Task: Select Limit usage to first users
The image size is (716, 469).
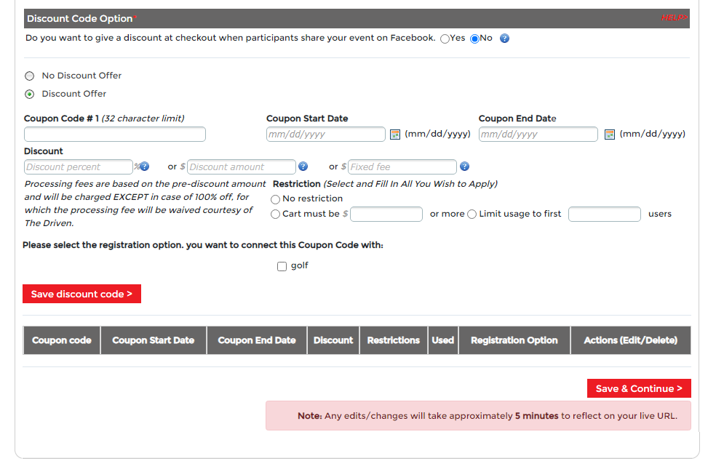Action: click(x=472, y=215)
